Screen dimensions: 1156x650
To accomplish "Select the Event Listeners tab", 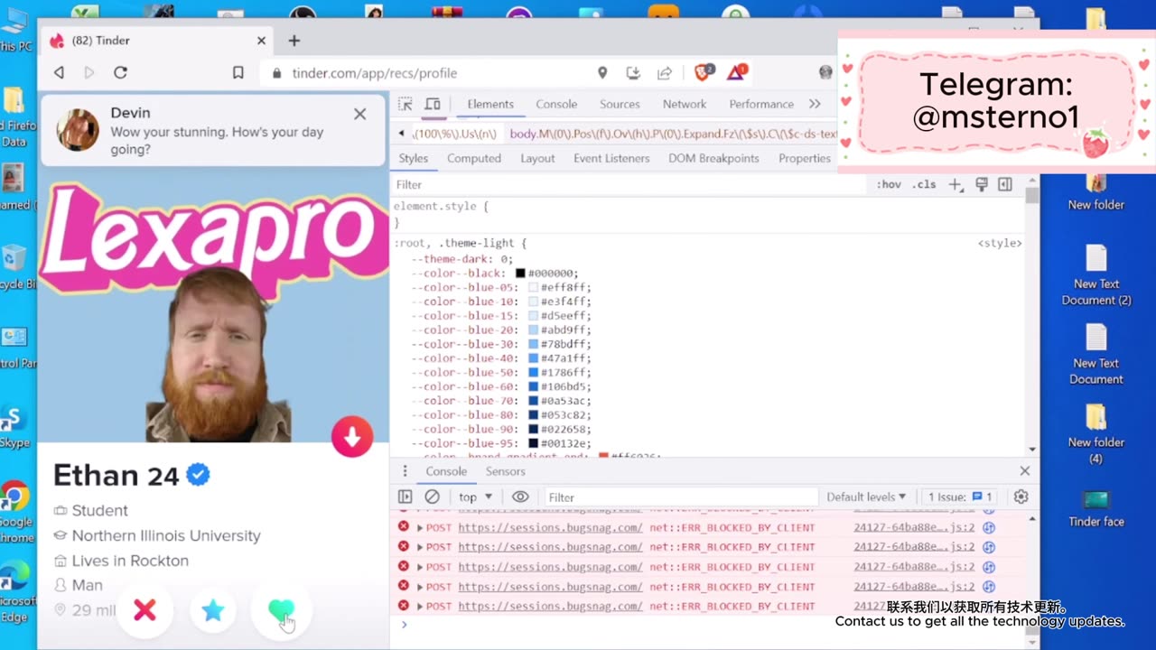I will (611, 158).
